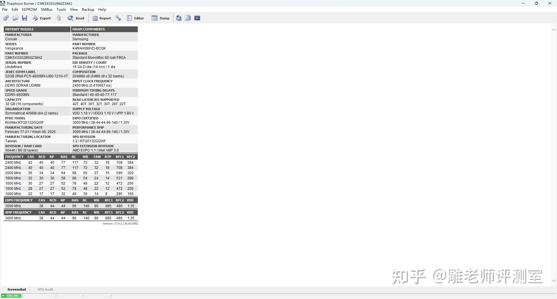Save the SPD dump with floppy icon

click(x=24, y=18)
